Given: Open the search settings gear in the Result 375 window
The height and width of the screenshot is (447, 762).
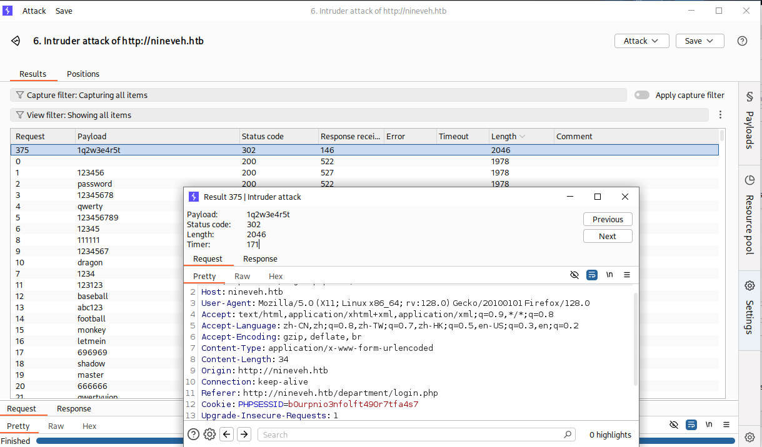Looking at the screenshot, I should [x=210, y=435].
